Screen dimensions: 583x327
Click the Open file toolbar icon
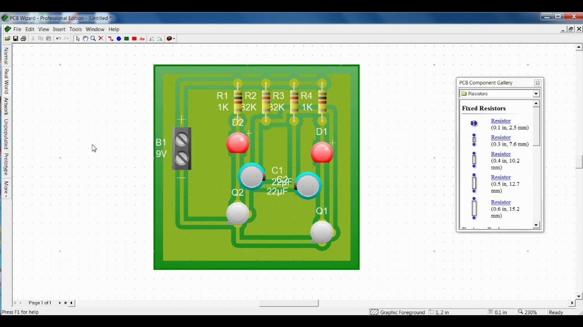pyautogui.click(x=8, y=39)
